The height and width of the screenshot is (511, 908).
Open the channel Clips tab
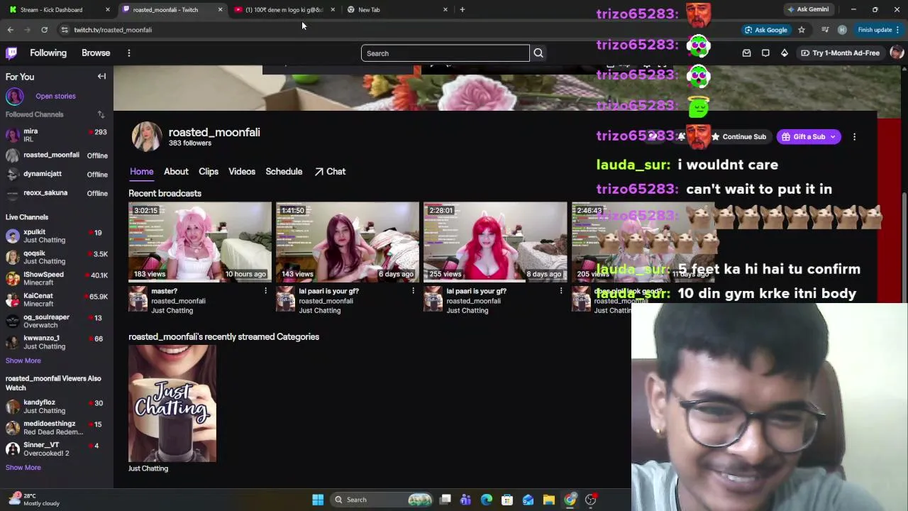(x=209, y=172)
